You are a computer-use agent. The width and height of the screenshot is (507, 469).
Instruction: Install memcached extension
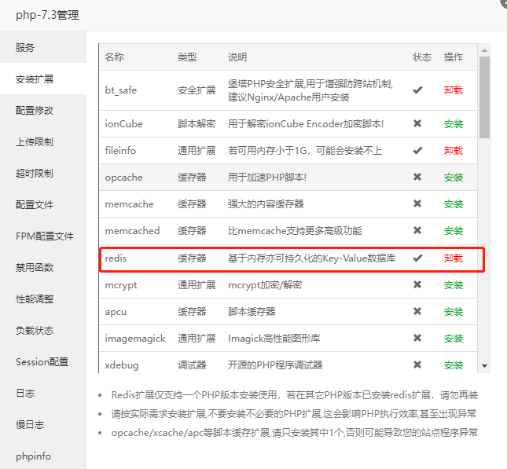pos(454,231)
